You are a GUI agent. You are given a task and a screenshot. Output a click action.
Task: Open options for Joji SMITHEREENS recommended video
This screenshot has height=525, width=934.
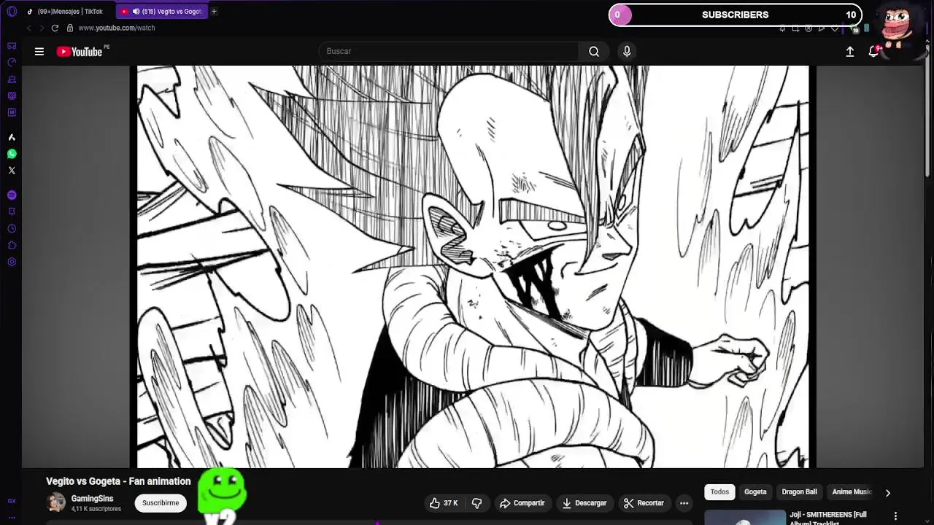tap(895, 516)
